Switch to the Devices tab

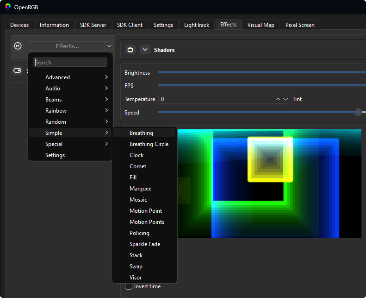point(19,25)
